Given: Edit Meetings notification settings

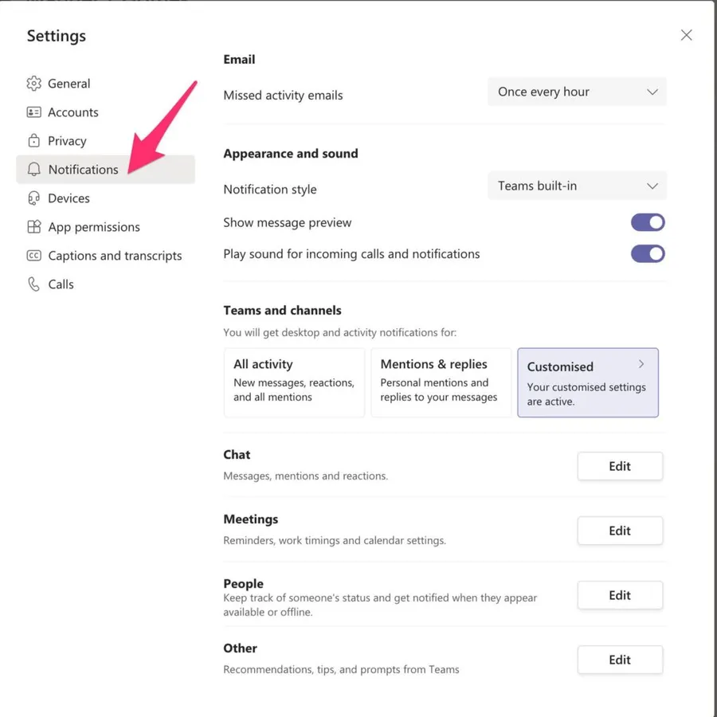Looking at the screenshot, I should pos(620,531).
